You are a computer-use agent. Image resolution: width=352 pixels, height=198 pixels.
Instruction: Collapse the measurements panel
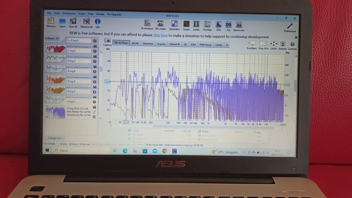coord(52,38)
